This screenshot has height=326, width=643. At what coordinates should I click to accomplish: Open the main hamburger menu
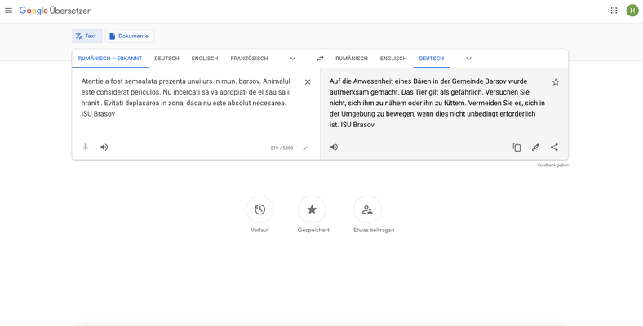coord(9,11)
